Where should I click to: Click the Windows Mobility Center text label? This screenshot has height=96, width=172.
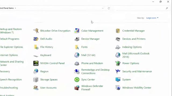137,88
